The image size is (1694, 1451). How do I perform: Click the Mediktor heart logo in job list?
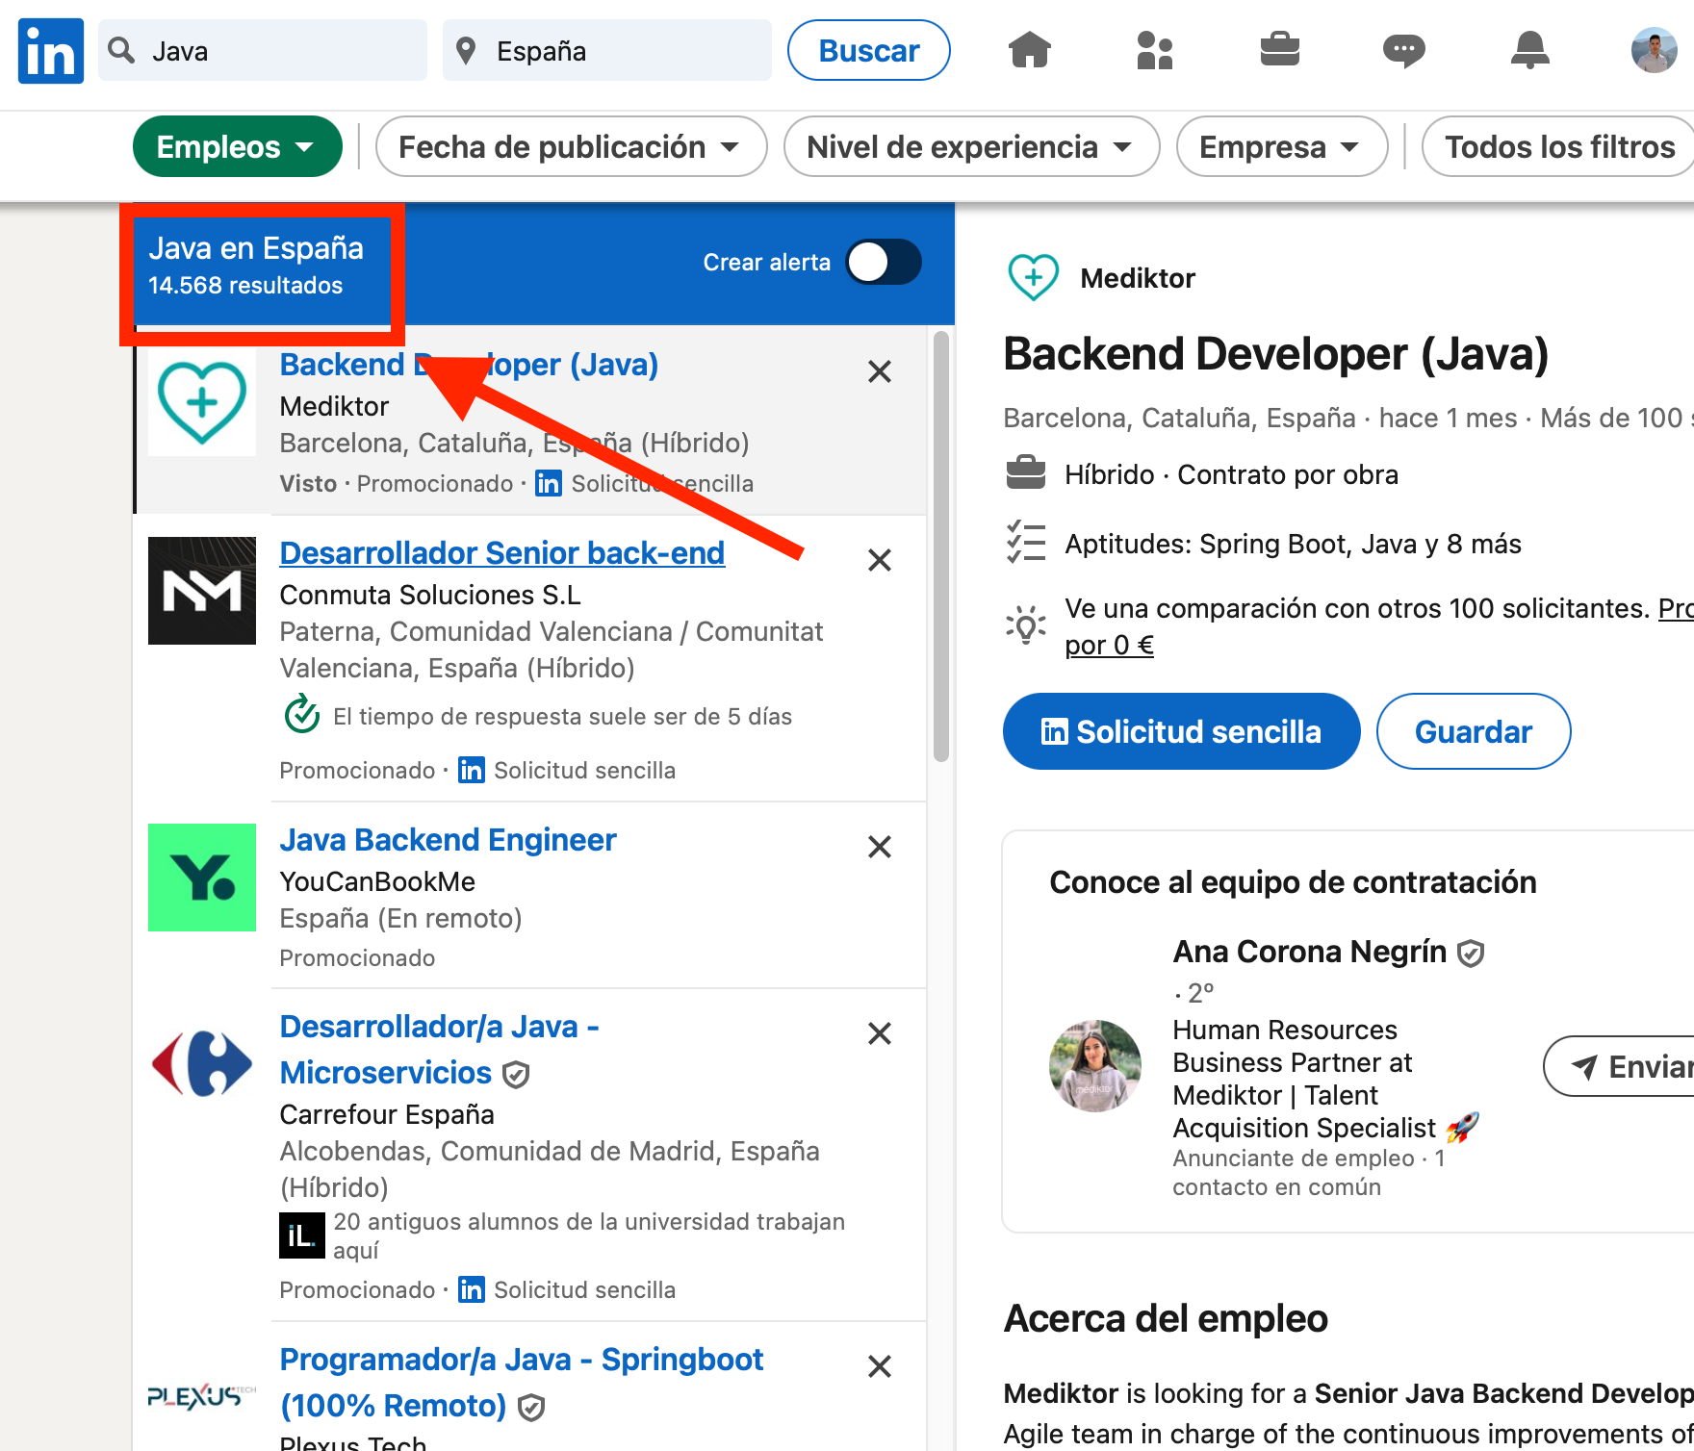[x=202, y=402]
